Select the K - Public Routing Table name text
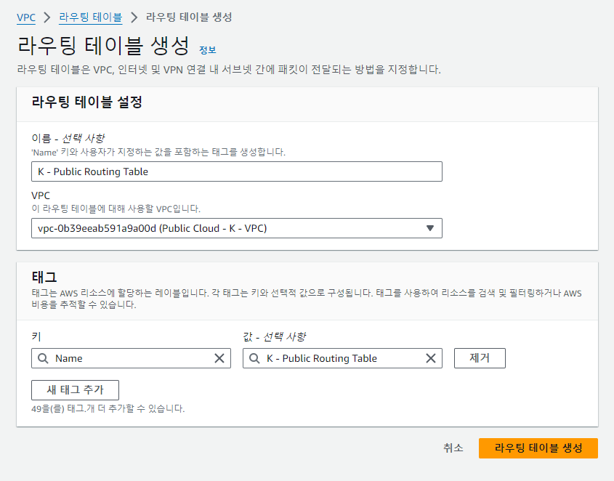 [92, 171]
